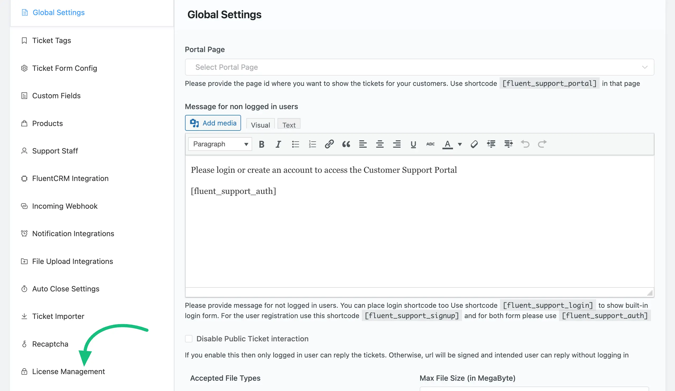Open the Paragraph style dropdown

(x=220, y=144)
